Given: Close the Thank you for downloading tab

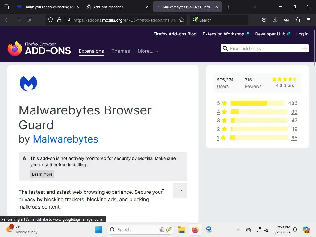Looking at the screenshot, I should [78, 7].
